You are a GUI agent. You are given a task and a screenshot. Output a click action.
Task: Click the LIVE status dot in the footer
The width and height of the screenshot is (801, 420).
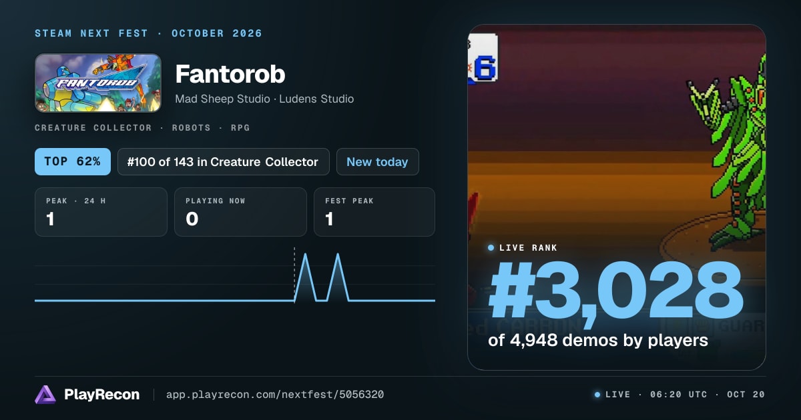pyautogui.click(x=597, y=395)
